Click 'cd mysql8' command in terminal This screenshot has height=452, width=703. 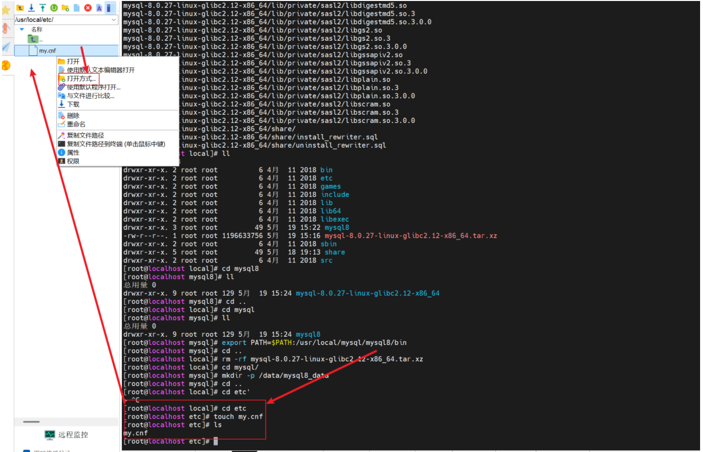240,269
